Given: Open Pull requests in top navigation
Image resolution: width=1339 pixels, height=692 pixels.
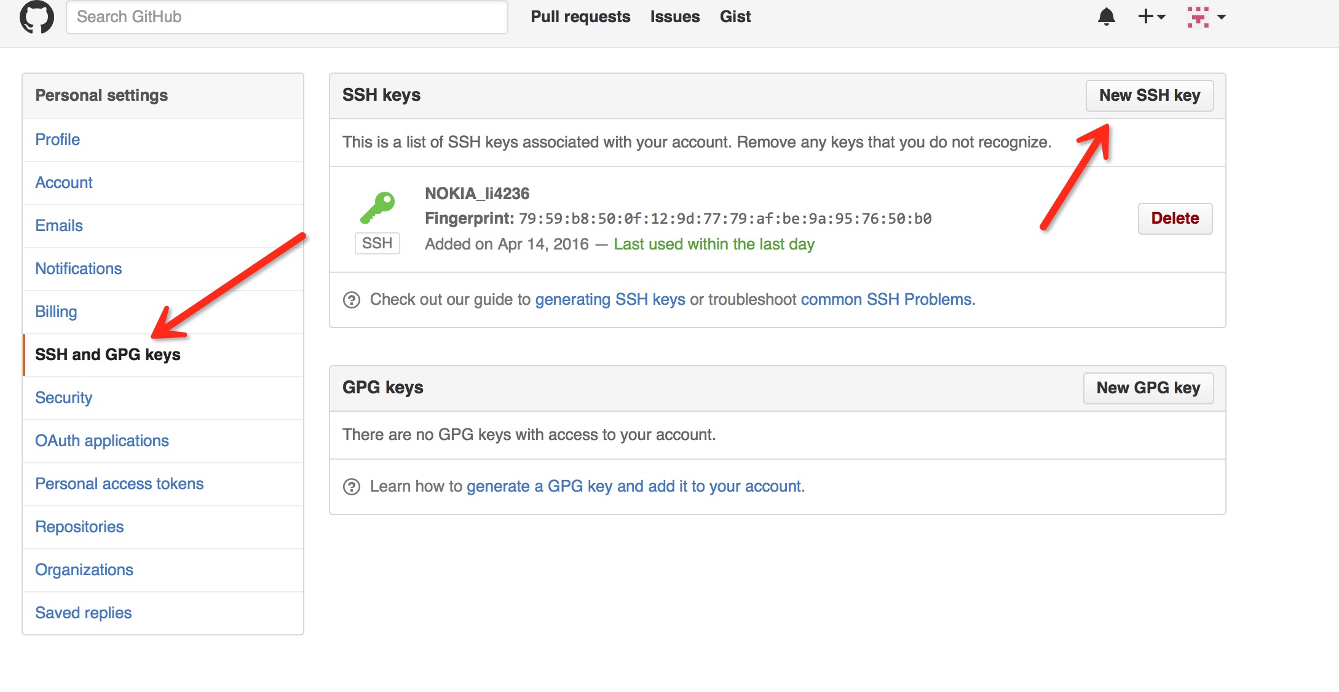Looking at the screenshot, I should tap(580, 17).
